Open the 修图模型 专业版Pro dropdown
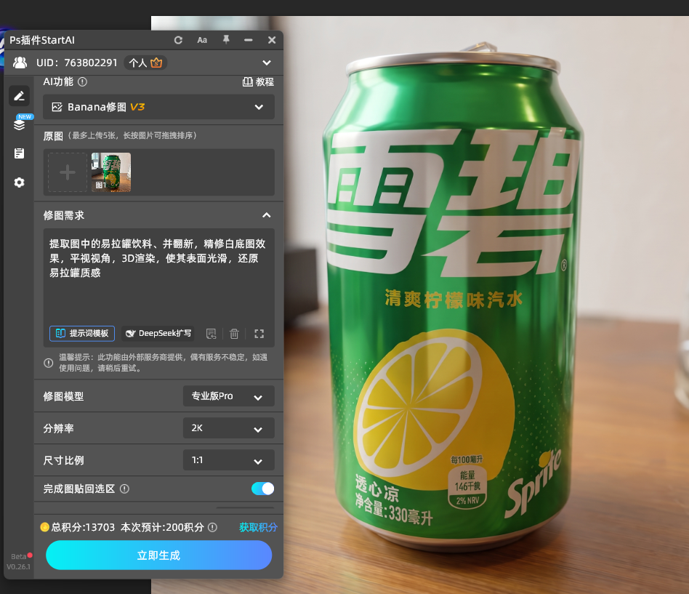The image size is (689, 594). [x=229, y=396]
